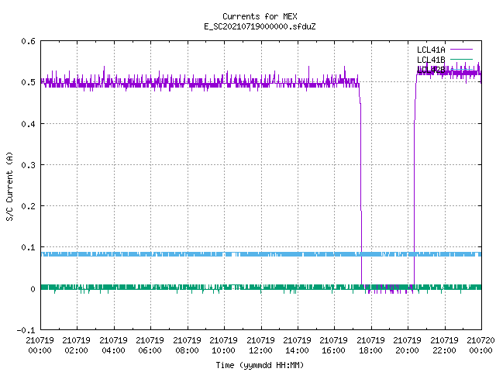Screen dimensions: 496x372
Task: Click the 0.1 y-axis tick label
Action: point(28,247)
